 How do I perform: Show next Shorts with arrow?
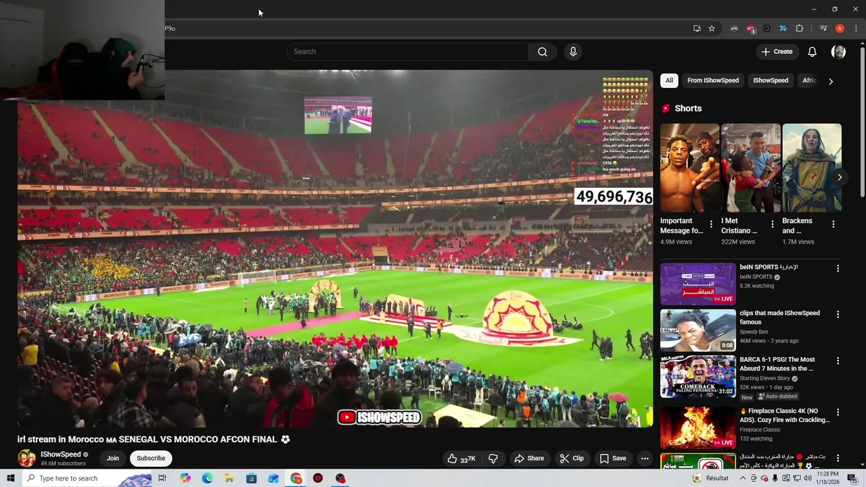840,177
